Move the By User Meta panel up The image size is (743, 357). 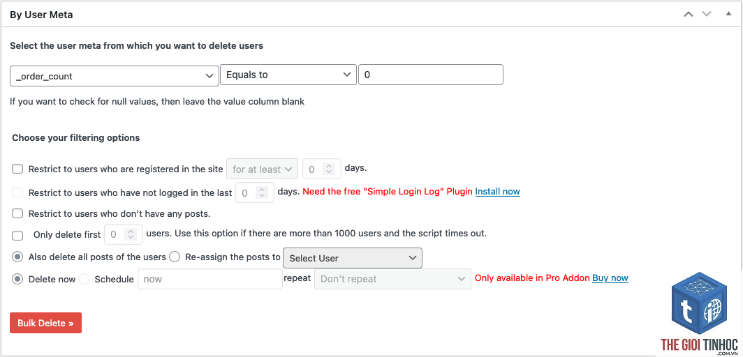pos(689,14)
